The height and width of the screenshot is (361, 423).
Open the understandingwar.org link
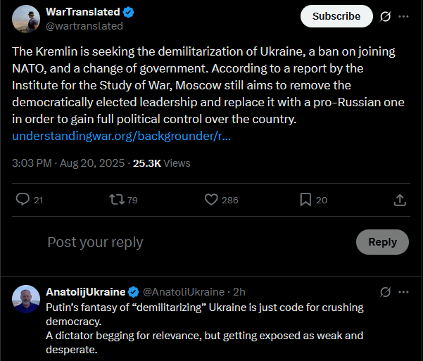pyautogui.click(x=121, y=135)
